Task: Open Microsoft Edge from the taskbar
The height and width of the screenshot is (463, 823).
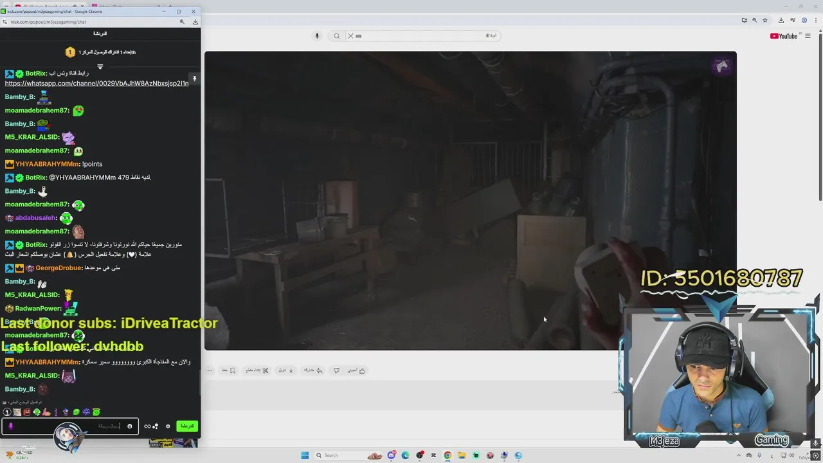Action: [405, 455]
